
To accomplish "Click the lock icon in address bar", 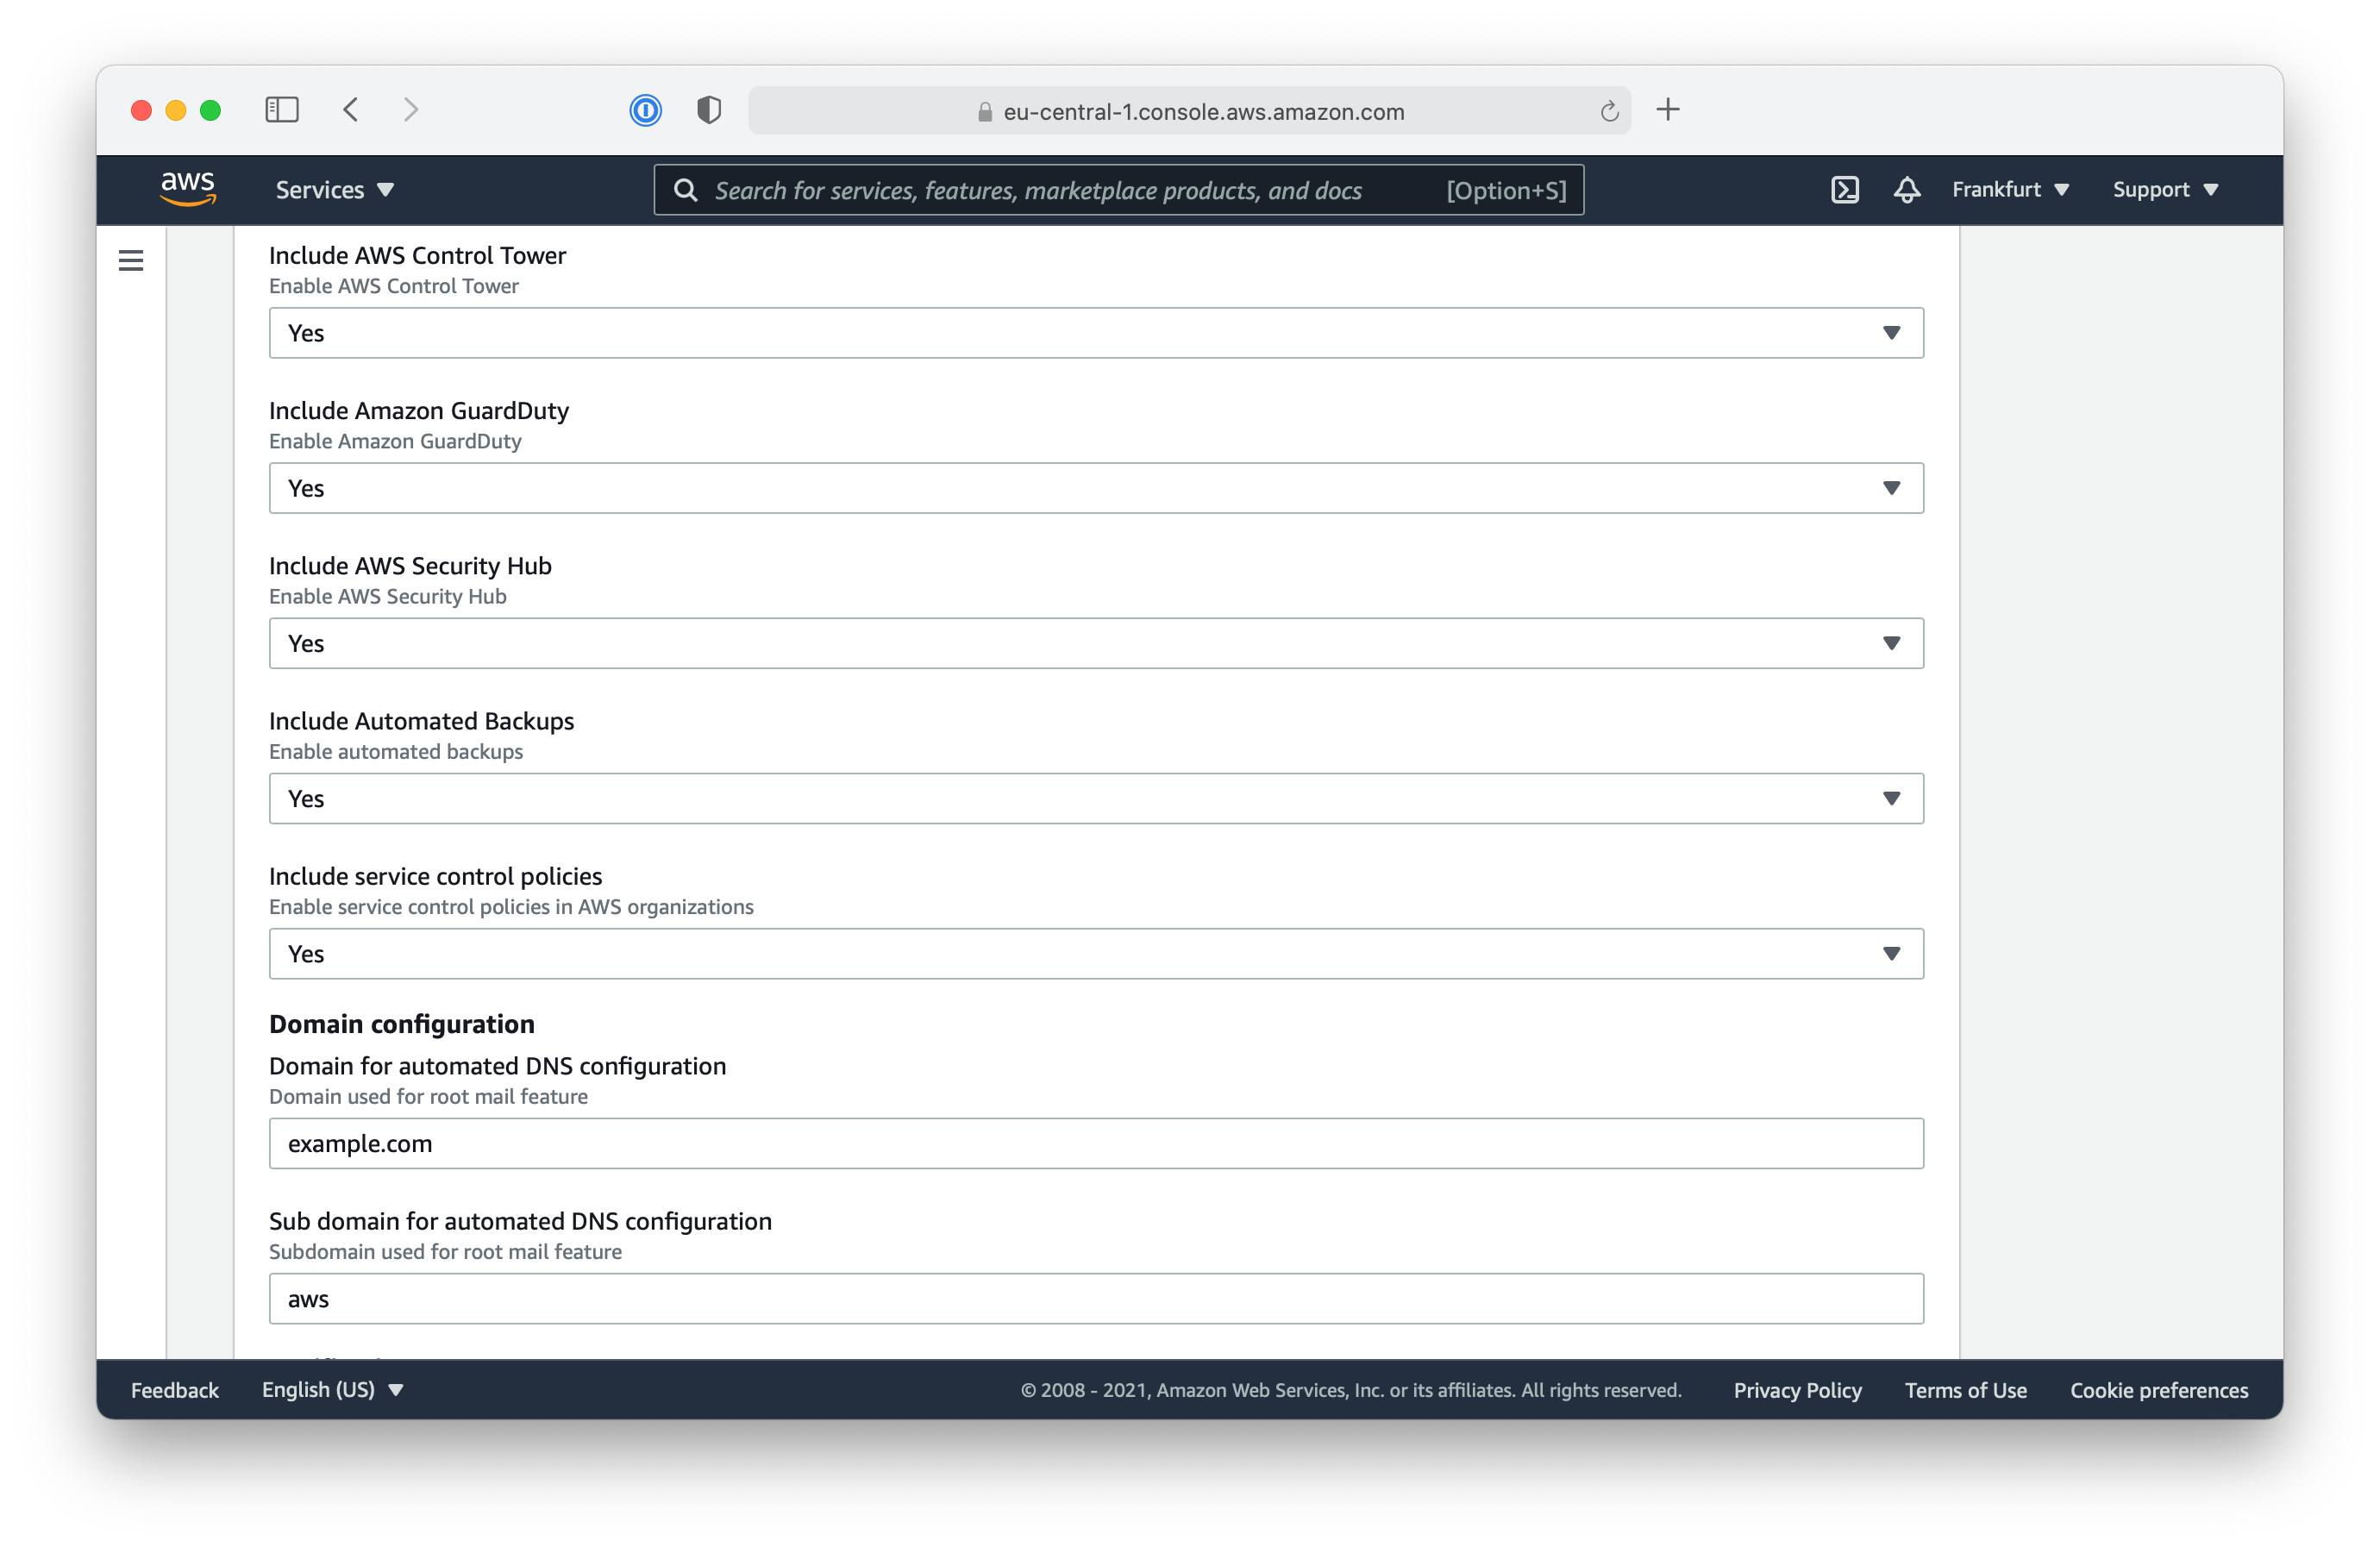I will (x=984, y=112).
